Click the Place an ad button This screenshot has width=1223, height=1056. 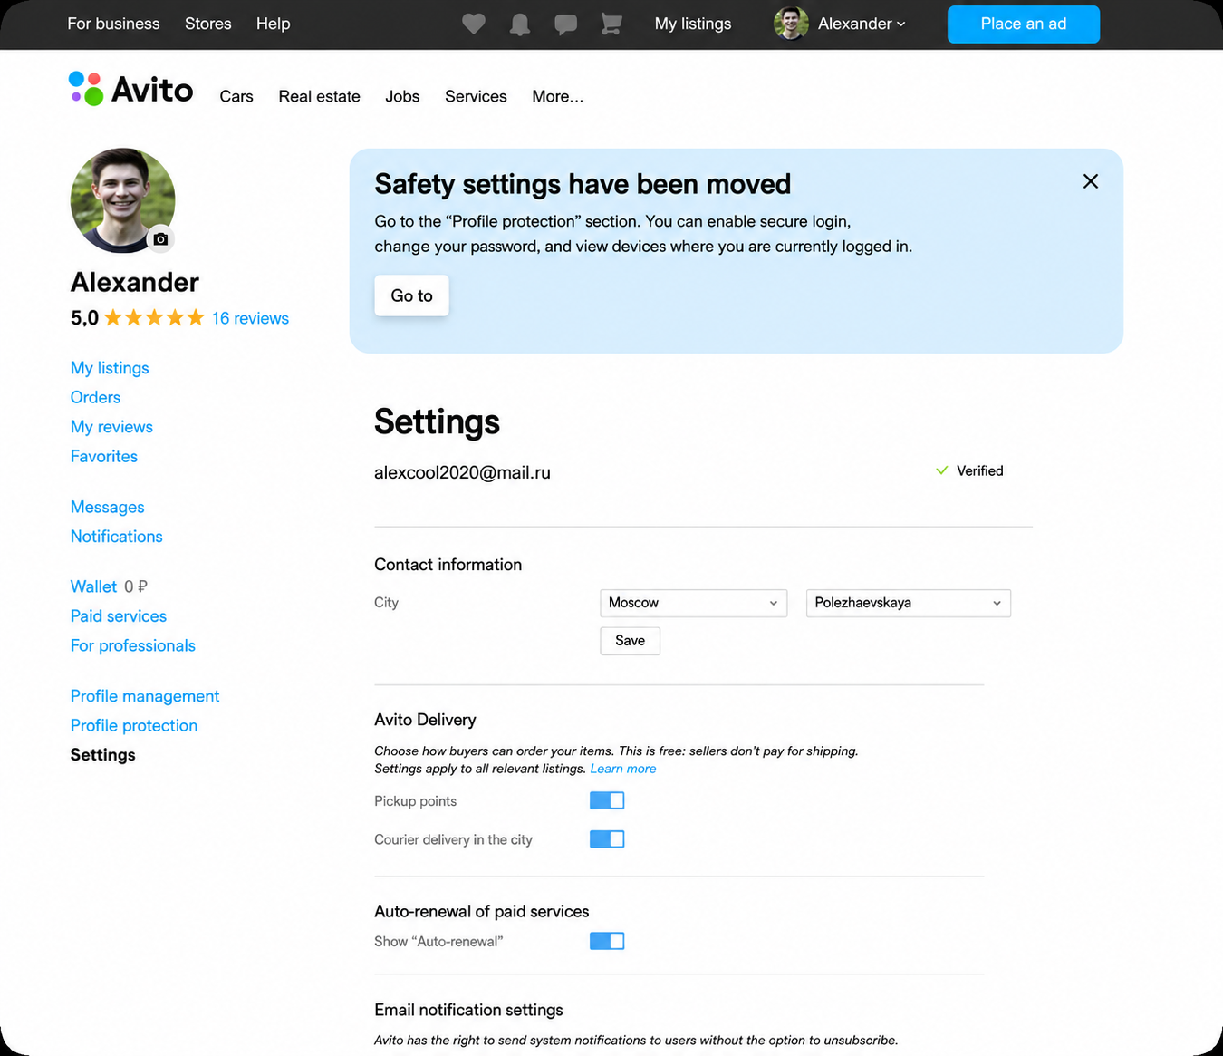[x=1024, y=24]
